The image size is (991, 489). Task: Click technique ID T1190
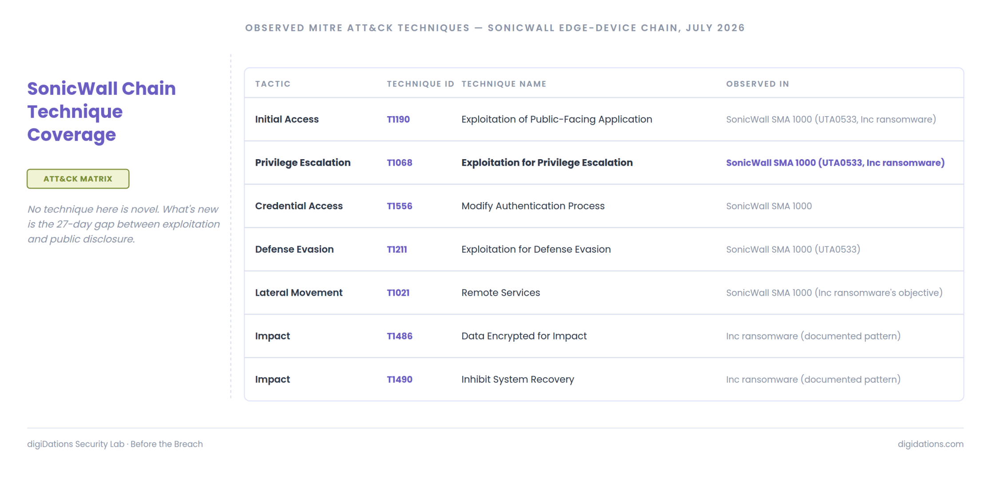(398, 119)
